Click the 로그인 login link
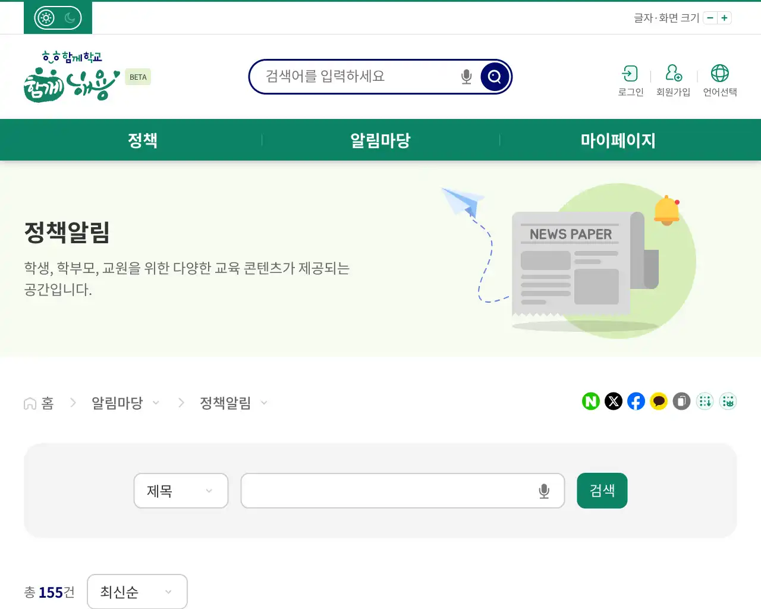Screen dimensions: 761x609 pyautogui.click(x=630, y=80)
